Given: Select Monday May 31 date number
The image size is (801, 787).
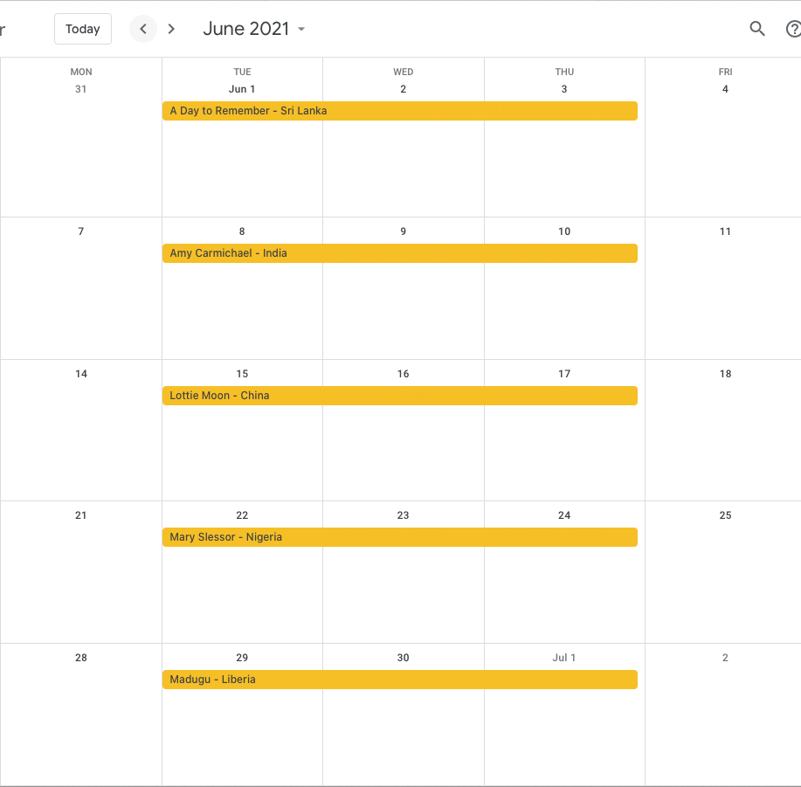Looking at the screenshot, I should coord(80,89).
